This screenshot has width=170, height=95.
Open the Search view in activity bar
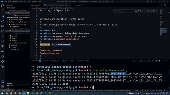click(x=3, y=11)
